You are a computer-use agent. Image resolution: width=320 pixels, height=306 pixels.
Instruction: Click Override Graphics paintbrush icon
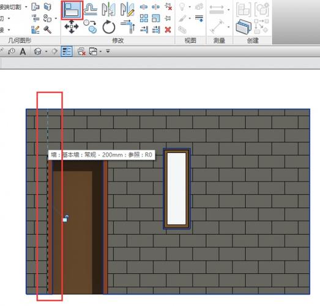coord(182,18)
